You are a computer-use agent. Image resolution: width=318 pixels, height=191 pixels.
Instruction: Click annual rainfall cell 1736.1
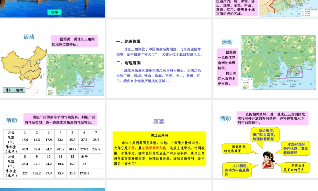(x=84, y=173)
